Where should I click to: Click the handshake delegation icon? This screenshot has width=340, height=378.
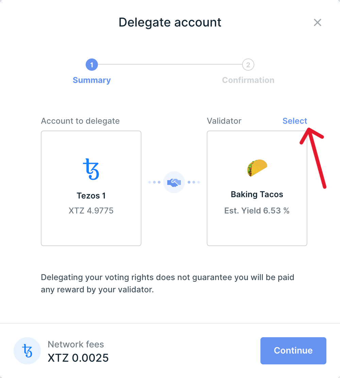coord(174,182)
